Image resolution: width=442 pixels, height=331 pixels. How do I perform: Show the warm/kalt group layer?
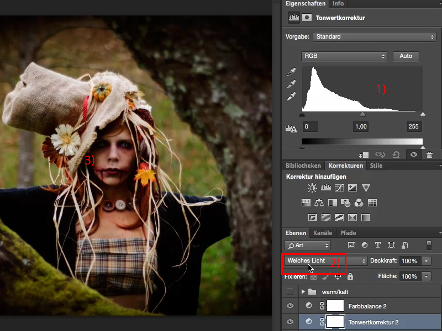(x=290, y=291)
